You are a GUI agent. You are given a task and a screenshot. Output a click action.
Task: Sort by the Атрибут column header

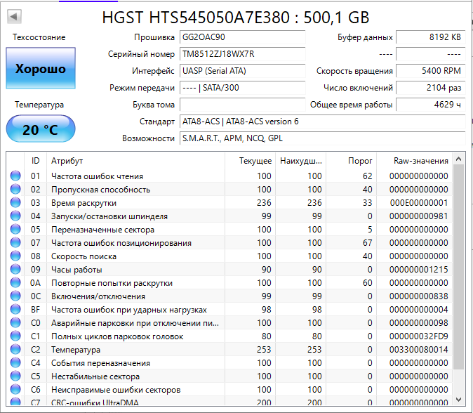[x=133, y=161]
